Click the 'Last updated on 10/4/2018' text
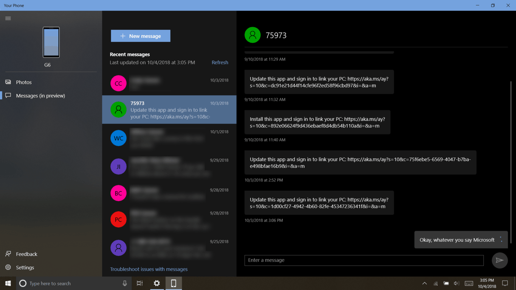Screen dimensions: 516x290 (152, 62)
